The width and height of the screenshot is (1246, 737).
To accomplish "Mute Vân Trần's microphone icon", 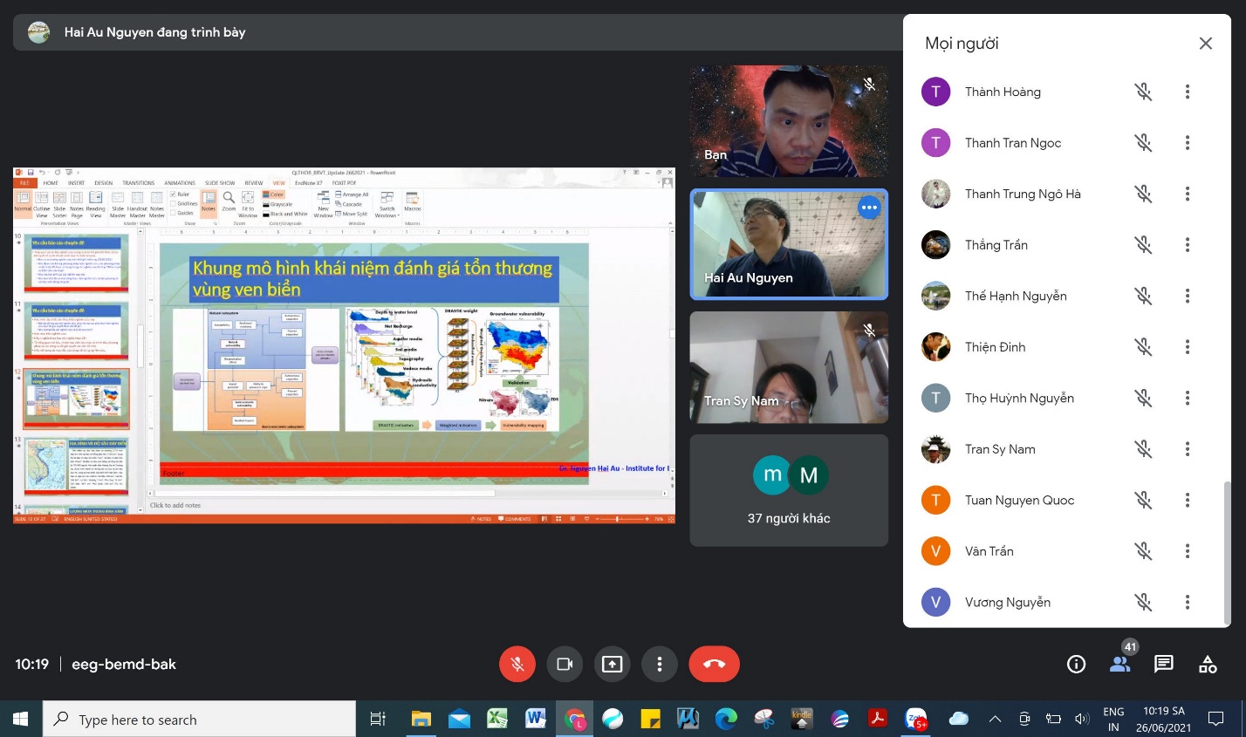I will click(1143, 551).
